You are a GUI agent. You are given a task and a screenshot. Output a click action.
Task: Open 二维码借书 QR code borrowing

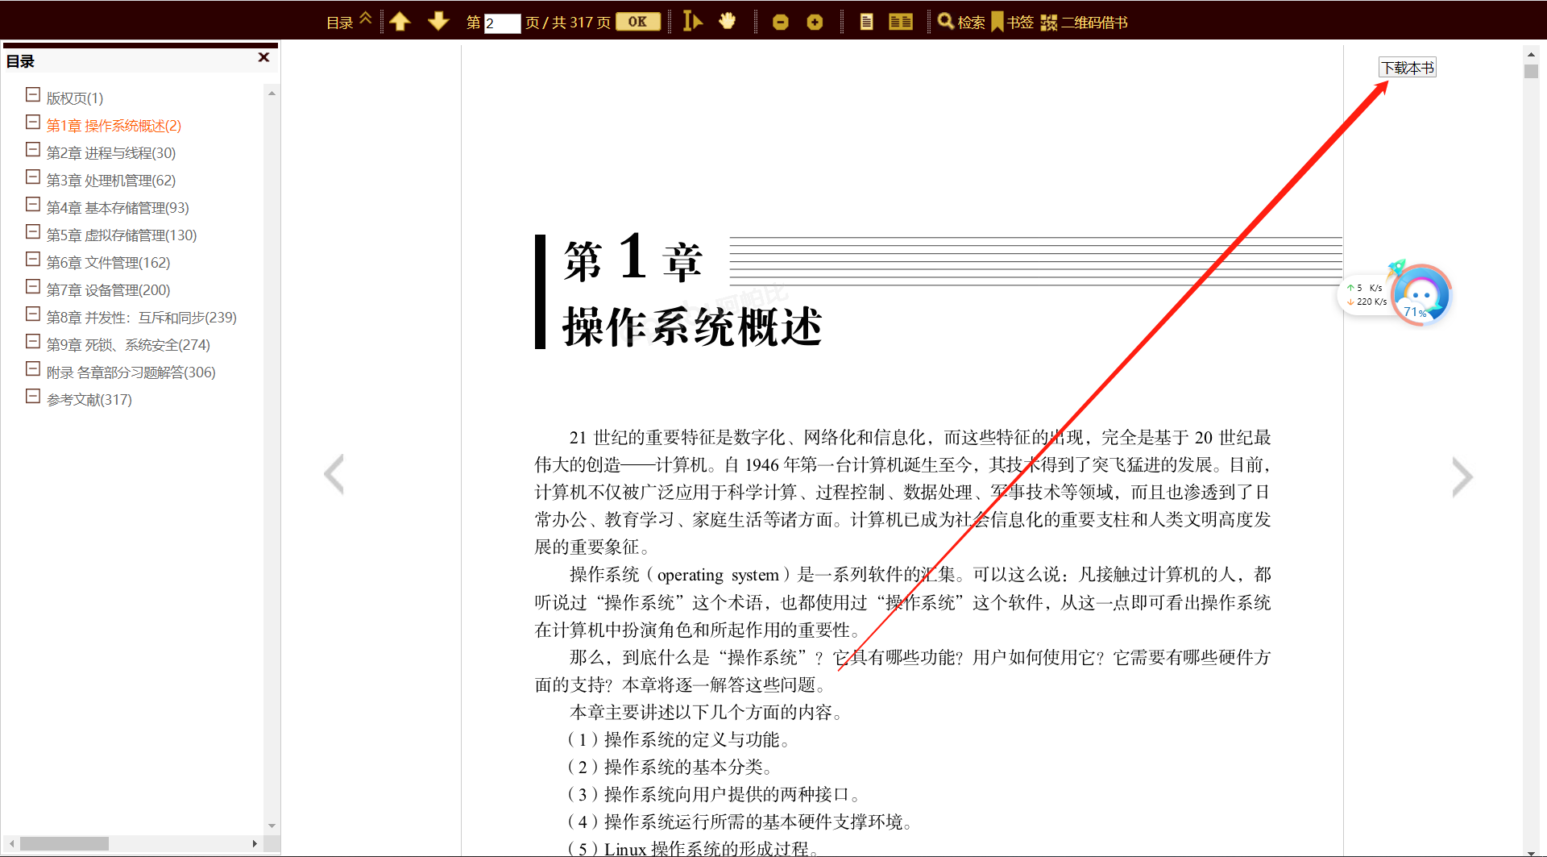[x=1084, y=23]
